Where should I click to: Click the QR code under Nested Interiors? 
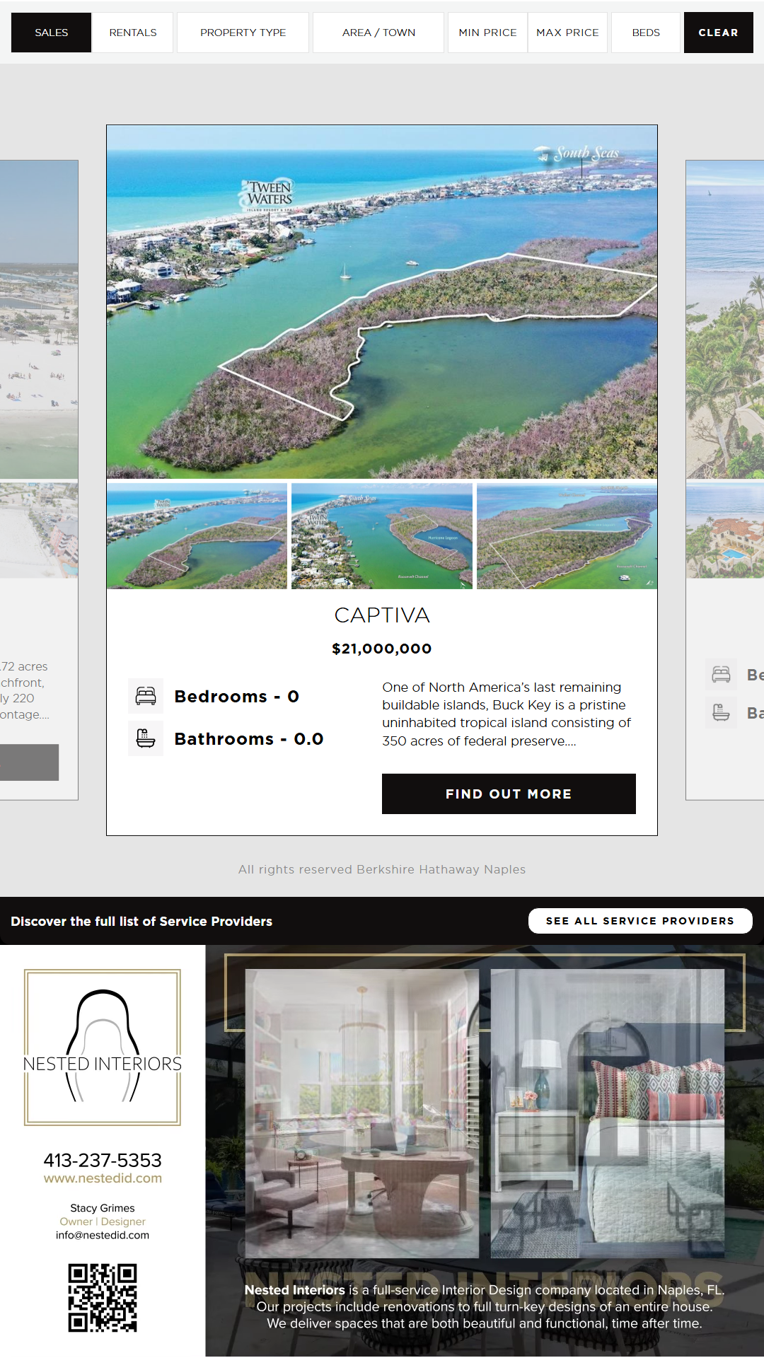point(103,1298)
